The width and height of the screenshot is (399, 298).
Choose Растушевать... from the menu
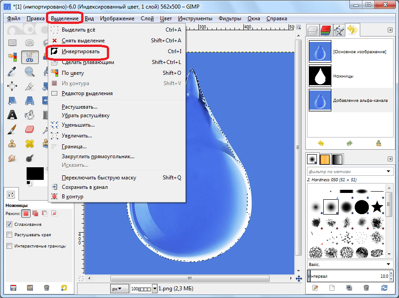(79, 107)
